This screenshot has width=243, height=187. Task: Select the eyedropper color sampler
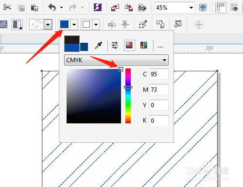coord(99,46)
